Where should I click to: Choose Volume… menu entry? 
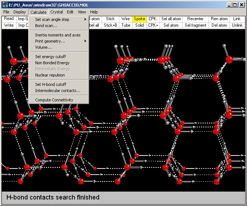tap(59, 47)
